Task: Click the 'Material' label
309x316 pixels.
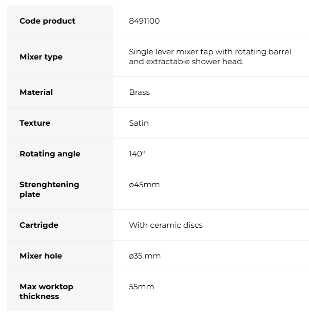Action: 36,92
